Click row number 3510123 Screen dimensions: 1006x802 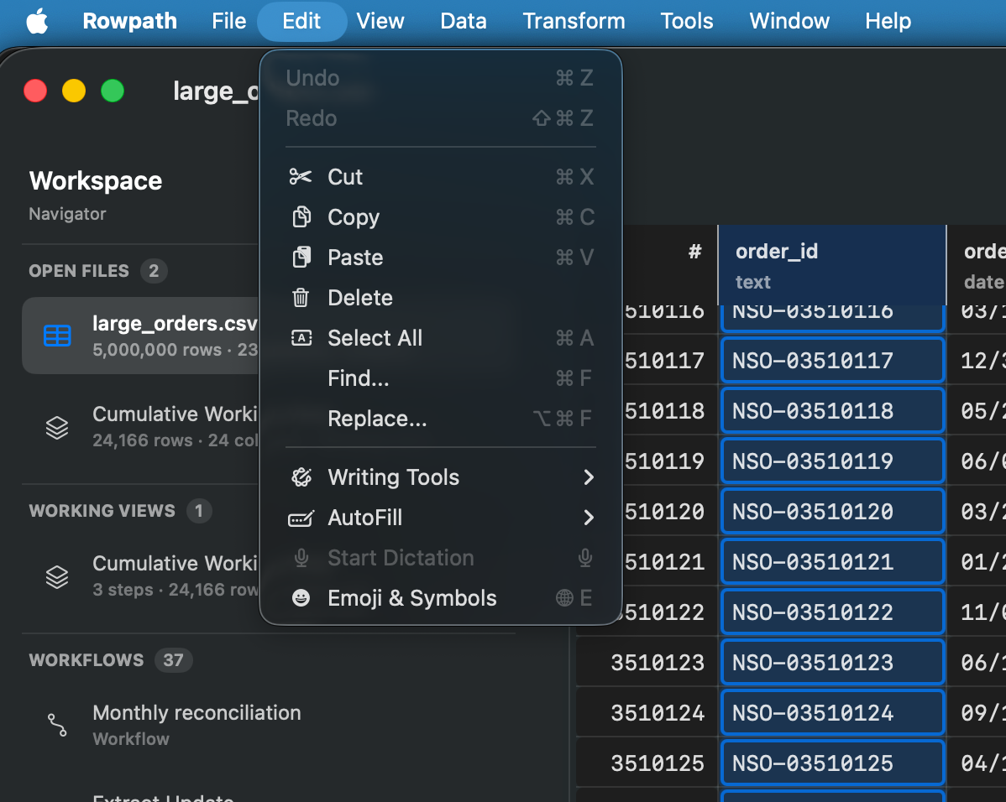pos(658,662)
